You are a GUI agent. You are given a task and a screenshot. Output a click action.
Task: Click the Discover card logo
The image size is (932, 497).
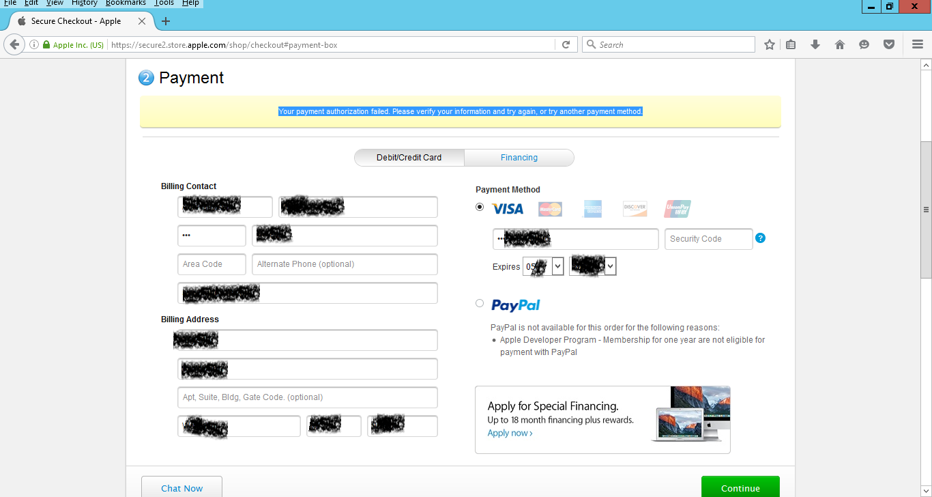(x=635, y=209)
